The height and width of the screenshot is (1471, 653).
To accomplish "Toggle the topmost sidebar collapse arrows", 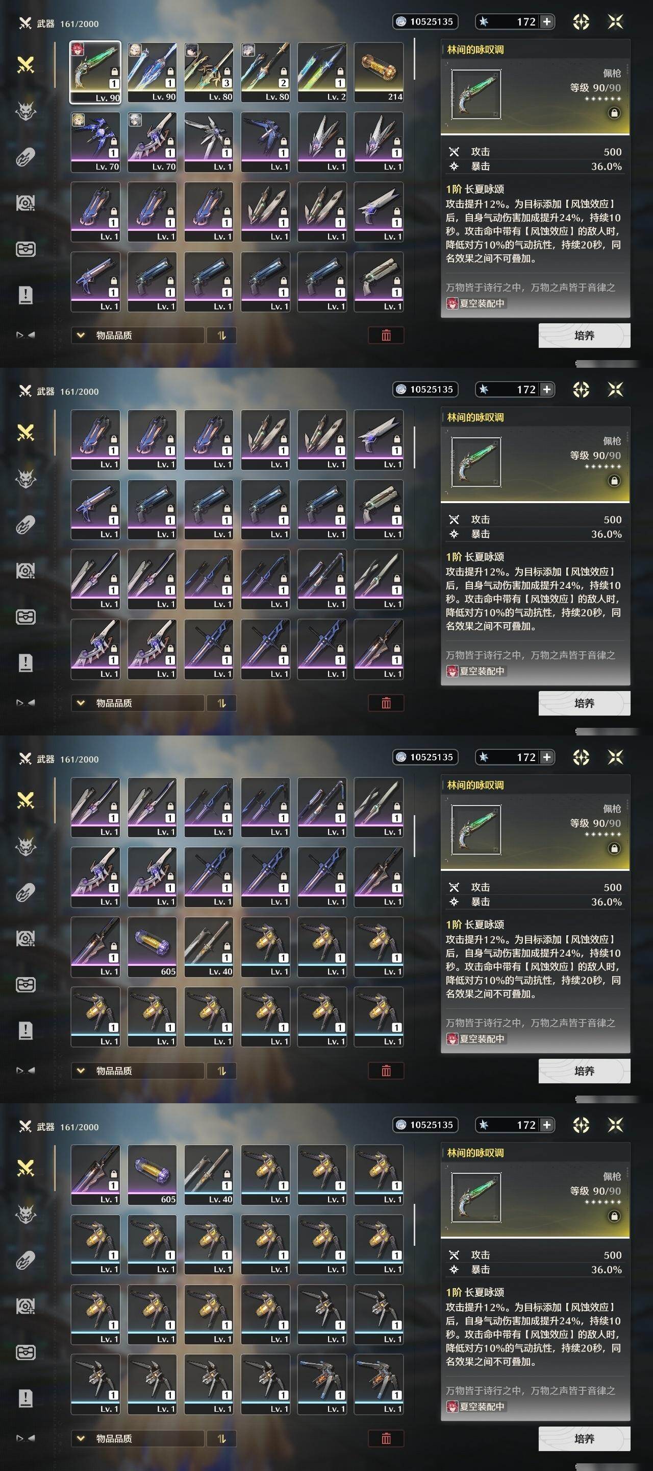I will [x=26, y=335].
